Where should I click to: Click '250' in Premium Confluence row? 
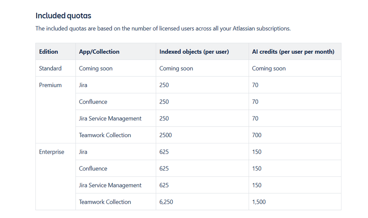pos(164,102)
